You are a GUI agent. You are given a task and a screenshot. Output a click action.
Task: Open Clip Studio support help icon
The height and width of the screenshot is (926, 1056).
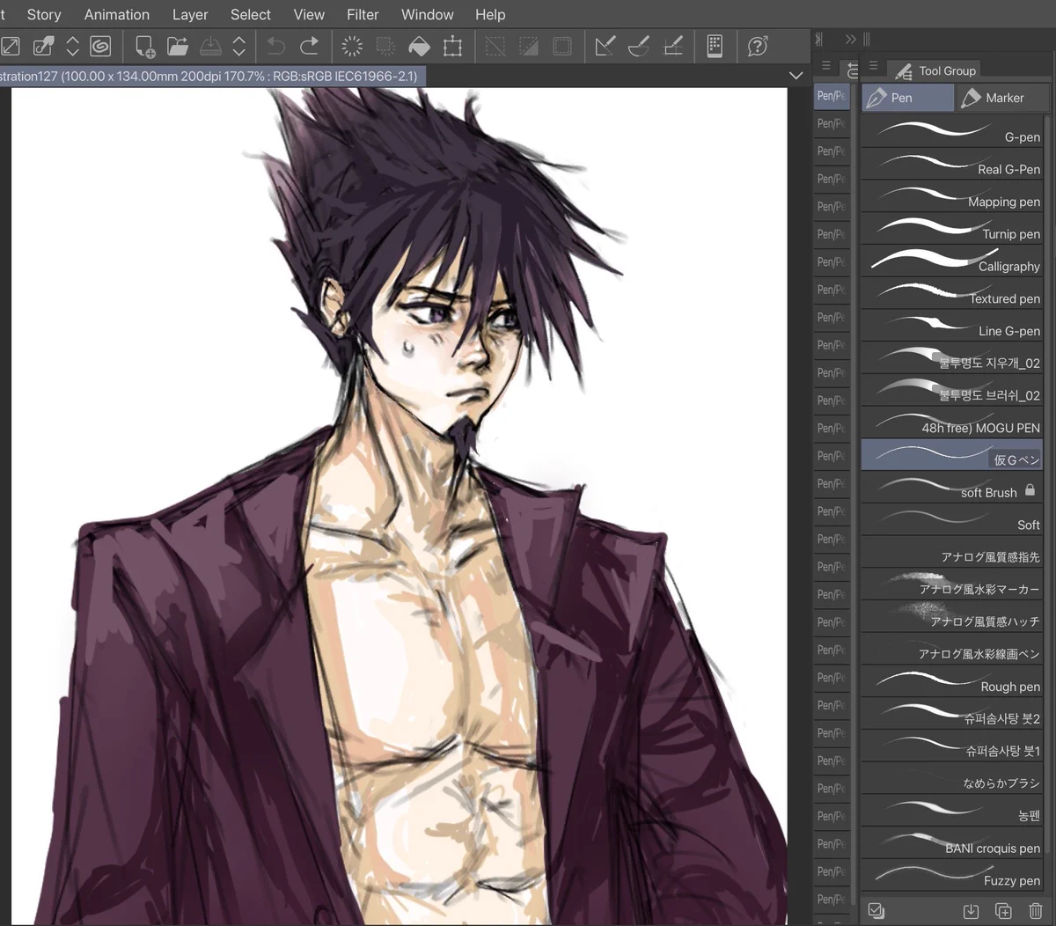coord(758,46)
